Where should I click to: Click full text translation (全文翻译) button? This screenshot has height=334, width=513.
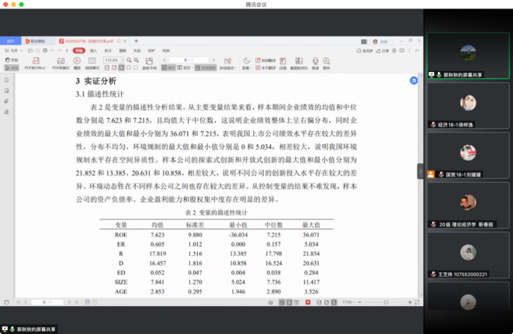pos(265,67)
